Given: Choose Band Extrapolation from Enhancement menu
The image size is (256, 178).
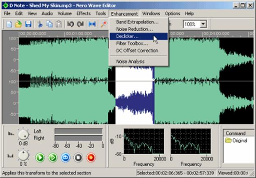Looking at the screenshot, I should click(x=139, y=22).
